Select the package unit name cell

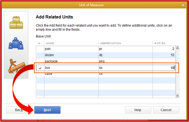point(71,61)
